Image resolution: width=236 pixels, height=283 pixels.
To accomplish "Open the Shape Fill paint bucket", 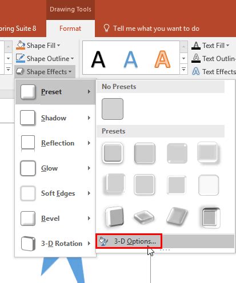I will coord(21,46).
